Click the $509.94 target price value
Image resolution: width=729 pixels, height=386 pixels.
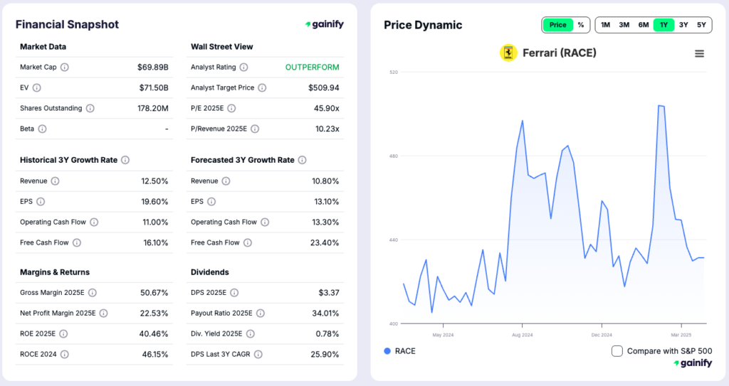[324, 87]
